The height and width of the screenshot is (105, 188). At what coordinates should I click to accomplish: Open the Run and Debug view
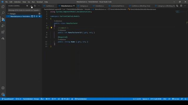pos(3,26)
